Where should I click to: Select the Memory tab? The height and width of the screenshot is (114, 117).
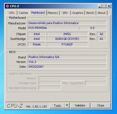[53, 13]
